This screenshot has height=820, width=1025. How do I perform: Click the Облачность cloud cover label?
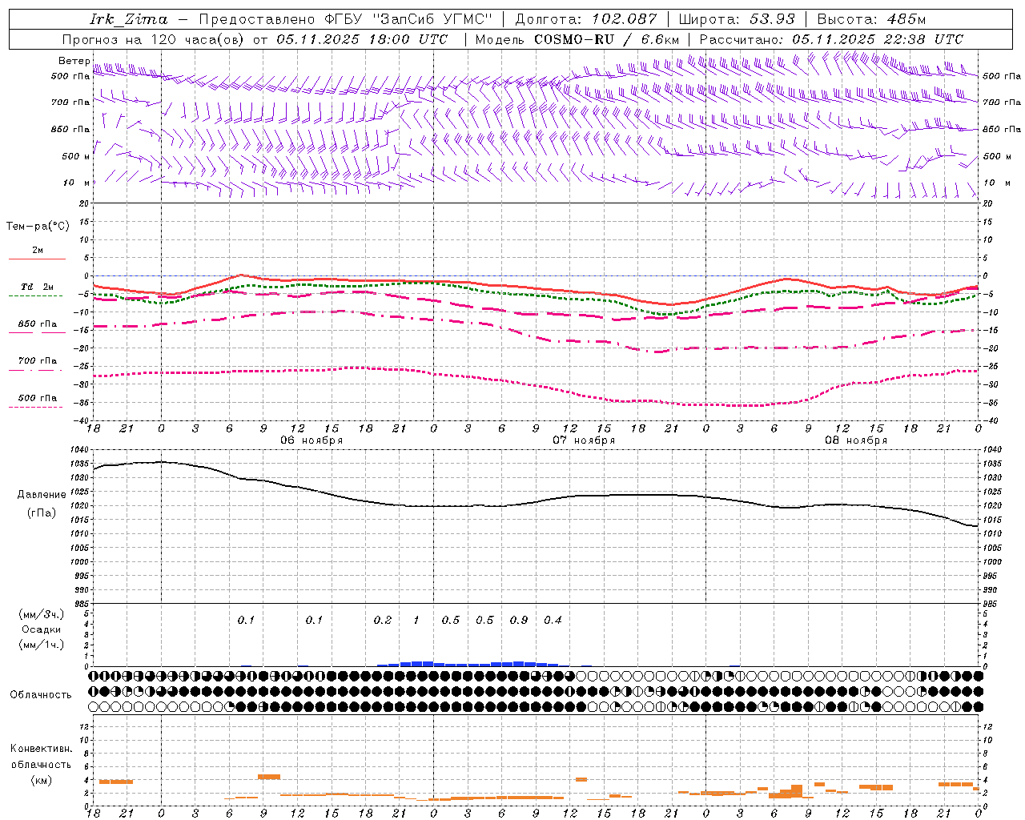click(x=41, y=694)
